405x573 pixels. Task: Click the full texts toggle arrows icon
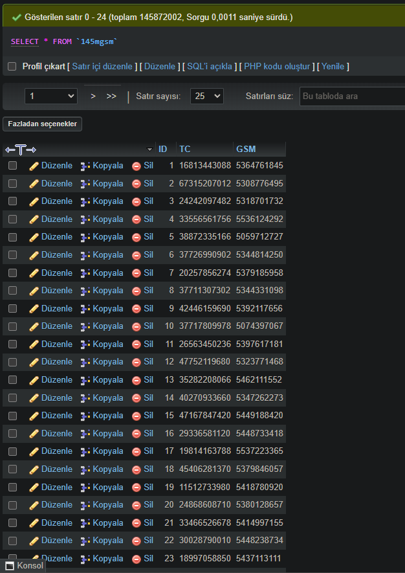(20, 150)
